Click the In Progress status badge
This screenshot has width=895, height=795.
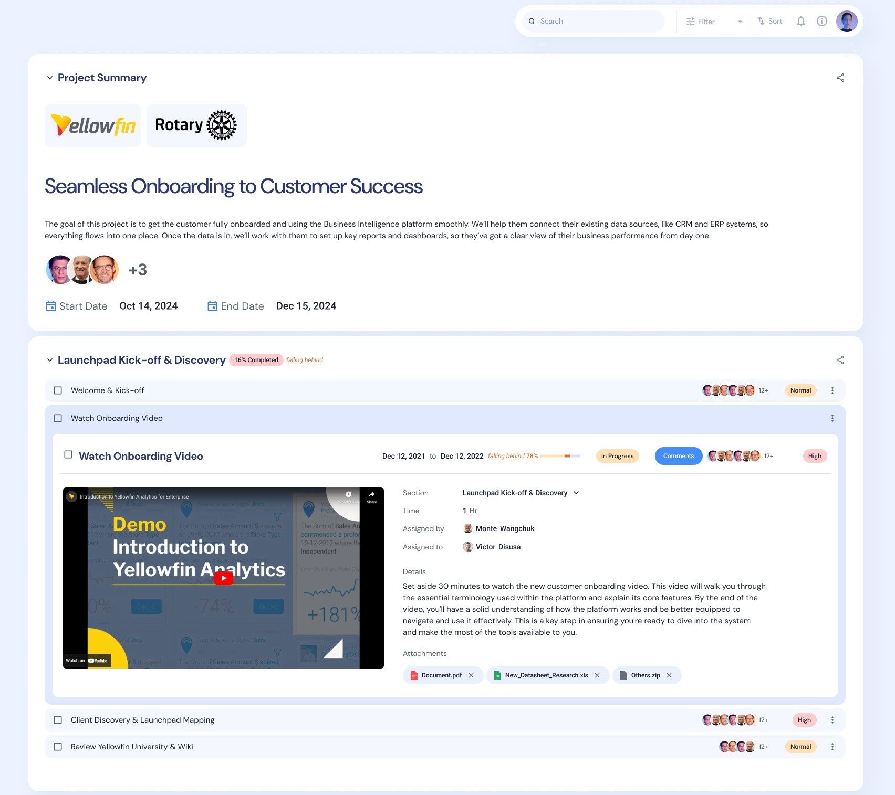(x=617, y=456)
